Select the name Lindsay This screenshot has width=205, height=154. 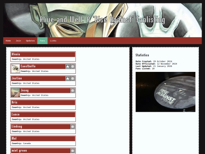click(17, 127)
